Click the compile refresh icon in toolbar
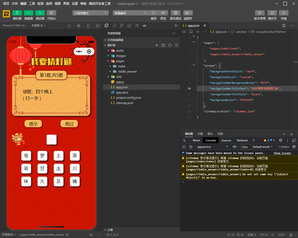The image size is (298, 238). point(154,13)
